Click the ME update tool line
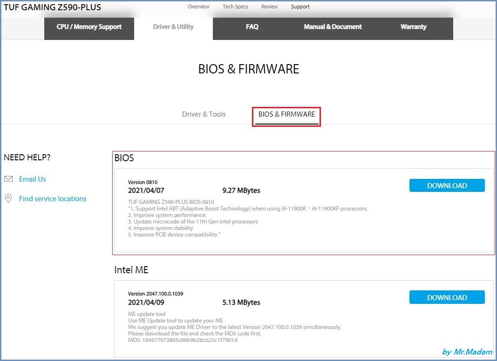This screenshot has height=361, width=497. [x=147, y=314]
